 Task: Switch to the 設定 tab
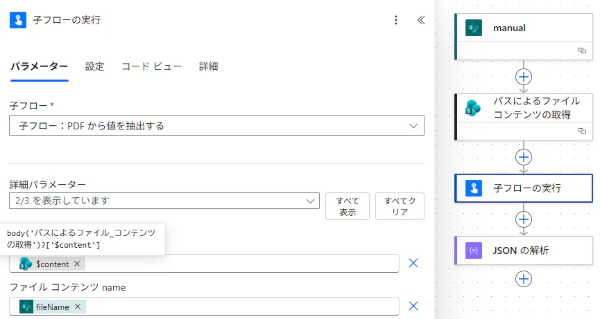coord(94,66)
